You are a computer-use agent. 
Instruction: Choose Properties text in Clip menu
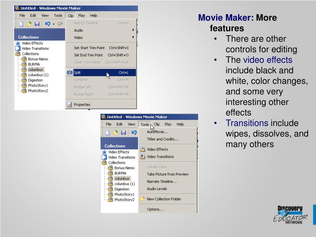(x=82, y=105)
